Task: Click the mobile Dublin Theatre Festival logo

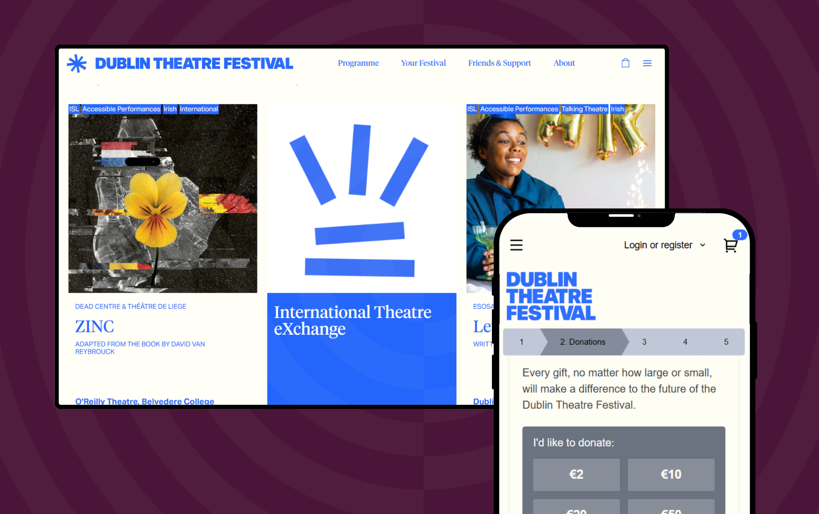Action: point(551,296)
